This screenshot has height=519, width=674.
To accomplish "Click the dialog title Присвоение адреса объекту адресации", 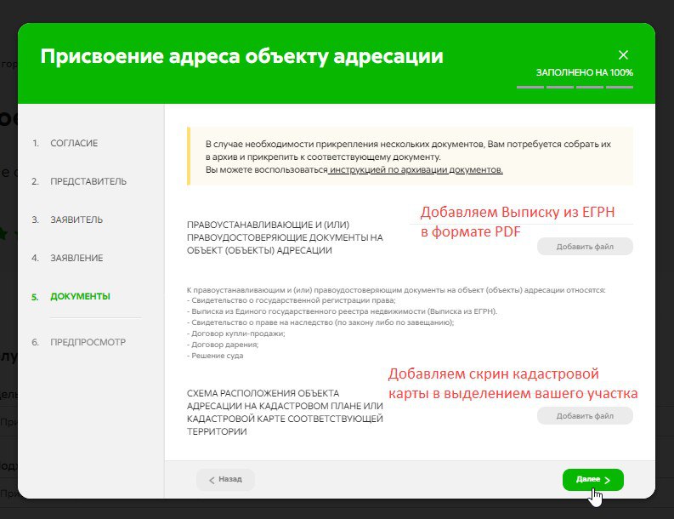I will [242, 56].
